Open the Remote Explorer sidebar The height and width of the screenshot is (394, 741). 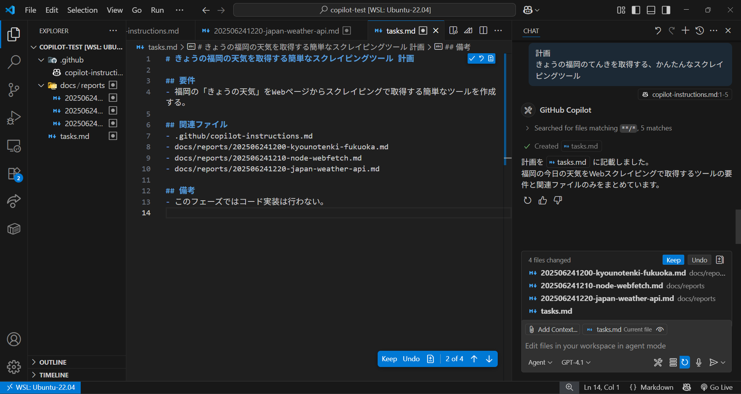[14, 146]
